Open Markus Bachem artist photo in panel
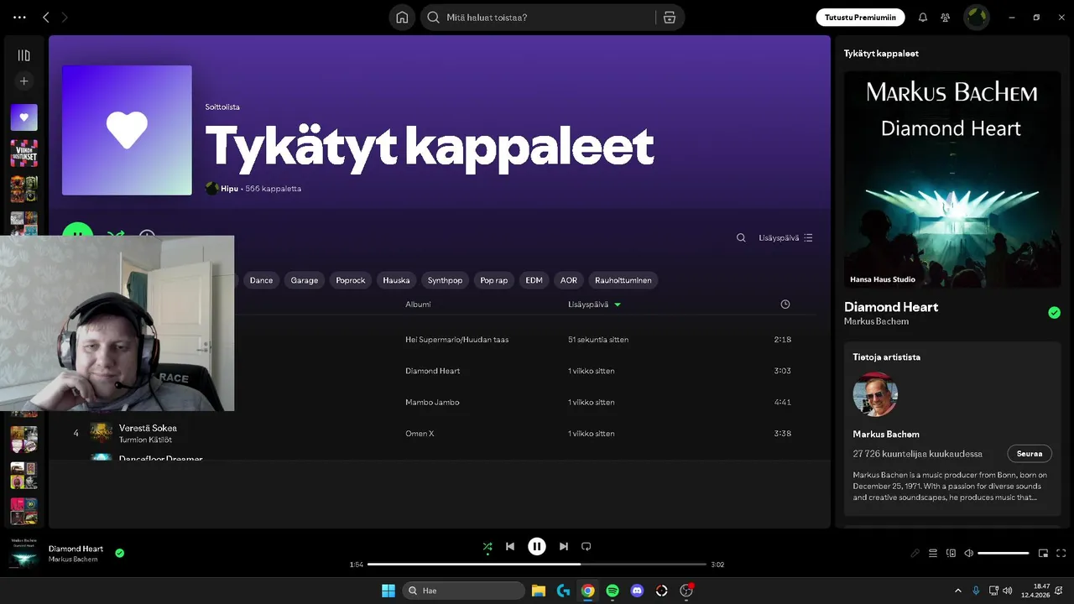 [875, 394]
